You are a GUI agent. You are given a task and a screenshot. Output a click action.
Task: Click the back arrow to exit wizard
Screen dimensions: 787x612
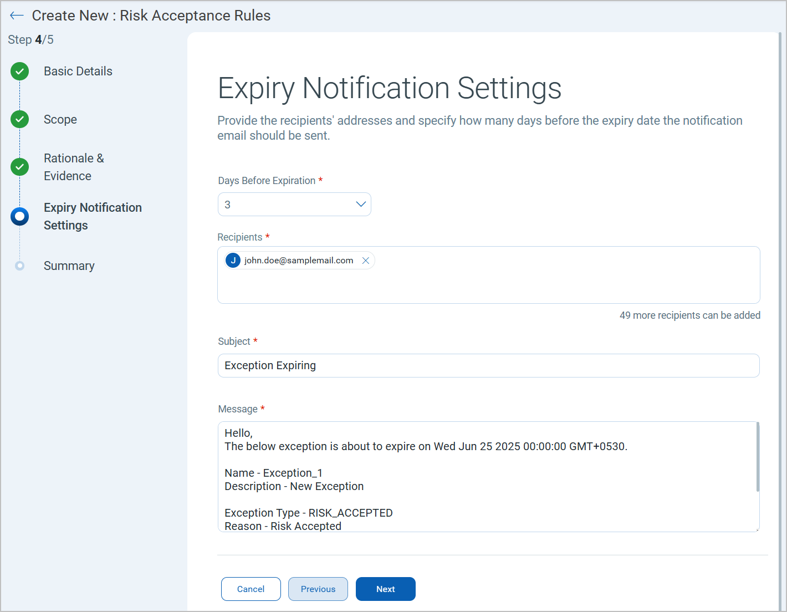pos(17,15)
